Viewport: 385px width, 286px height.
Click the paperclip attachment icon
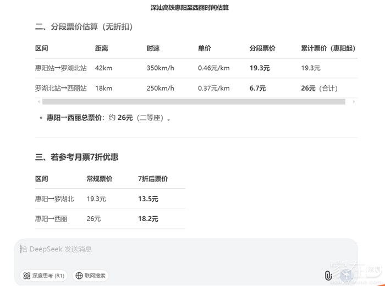[x=328, y=276]
